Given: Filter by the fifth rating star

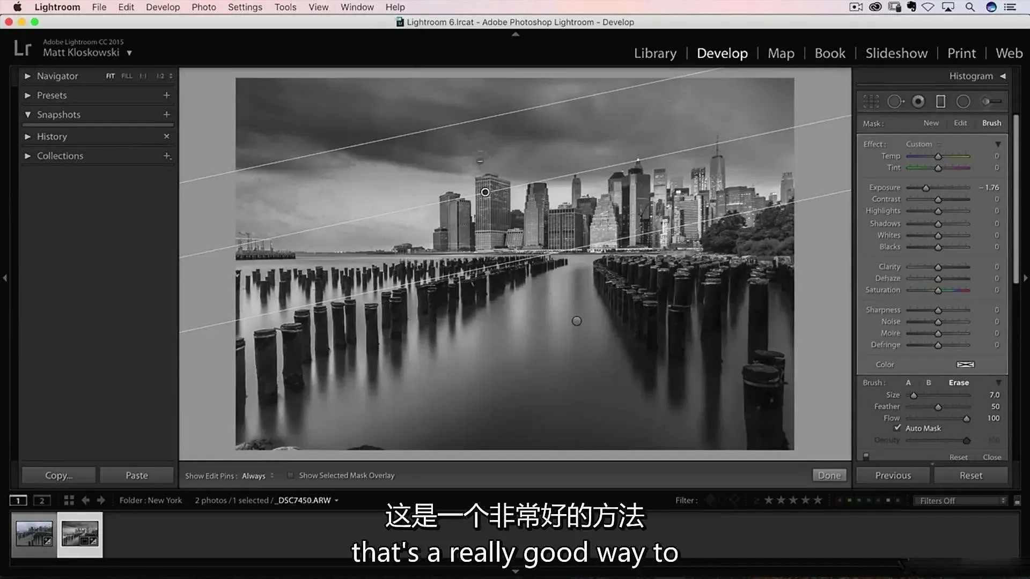Looking at the screenshot, I should click(x=818, y=500).
